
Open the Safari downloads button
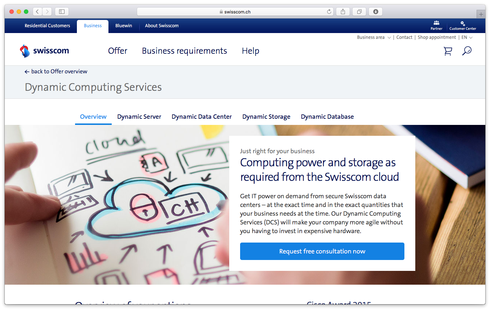[x=376, y=12]
